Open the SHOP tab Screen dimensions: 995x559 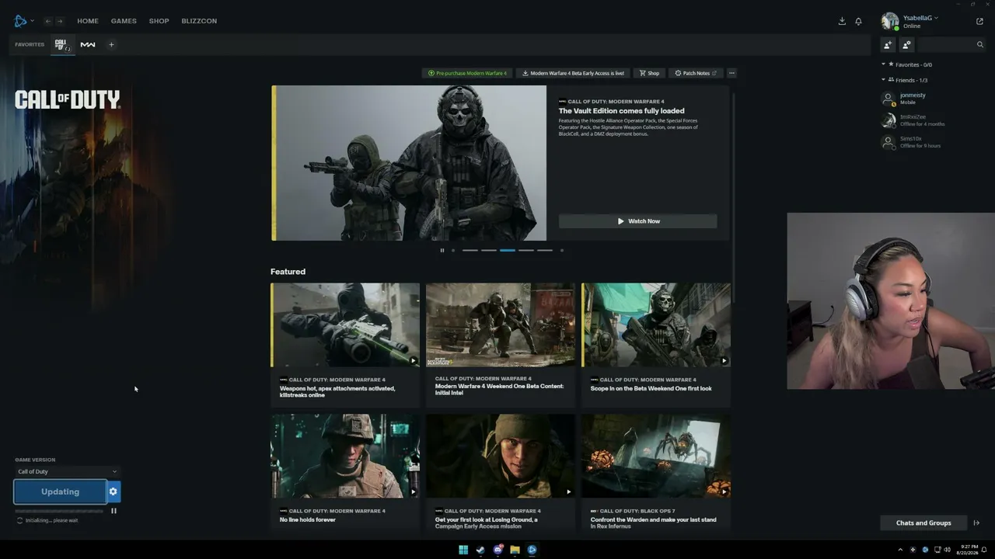159,21
